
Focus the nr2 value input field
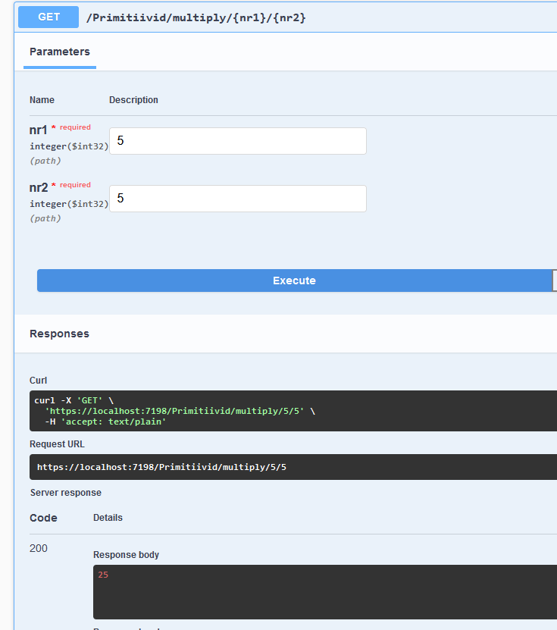pos(238,199)
